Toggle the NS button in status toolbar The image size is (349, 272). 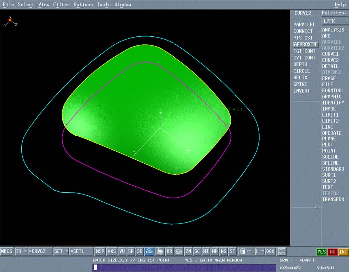coord(223,252)
